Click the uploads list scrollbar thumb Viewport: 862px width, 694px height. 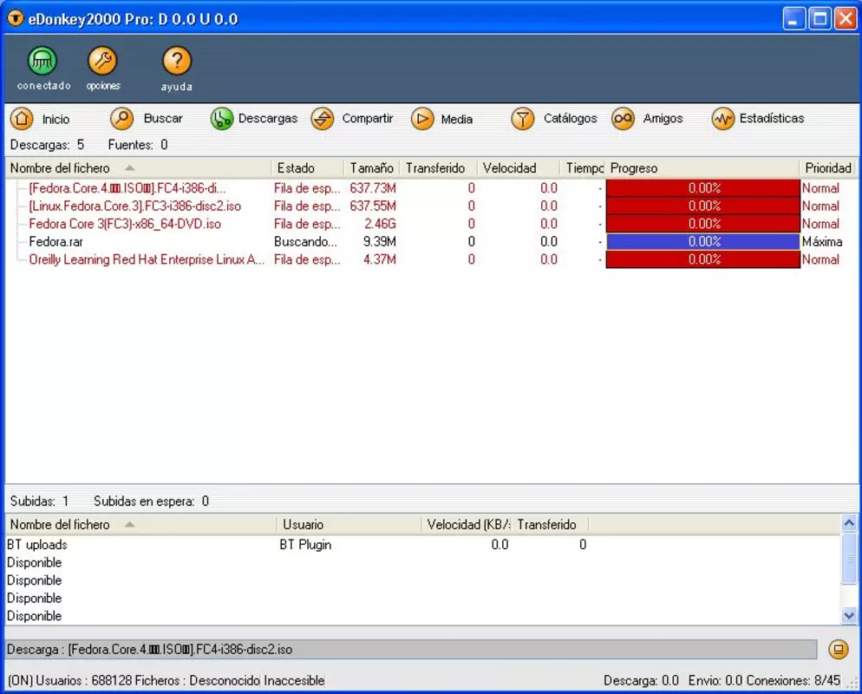tap(849, 558)
